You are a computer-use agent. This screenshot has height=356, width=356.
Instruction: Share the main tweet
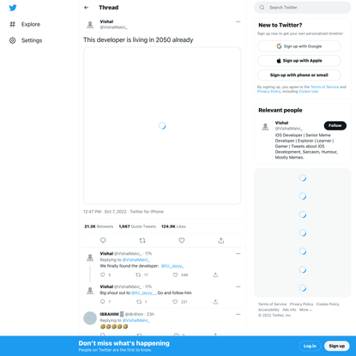tap(221, 240)
